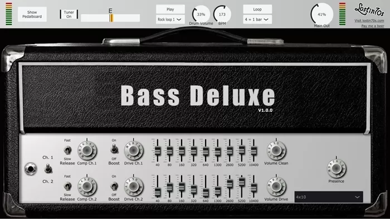Click Channel 1 EQ 1300 Hz slider
This screenshot has height=219, width=390.
(218, 151)
